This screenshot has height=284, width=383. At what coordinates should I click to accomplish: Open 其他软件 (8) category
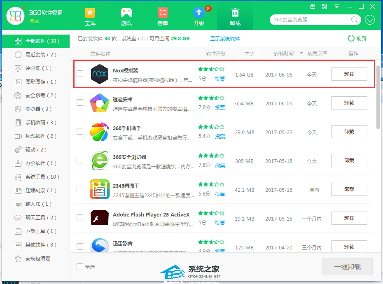36,244
